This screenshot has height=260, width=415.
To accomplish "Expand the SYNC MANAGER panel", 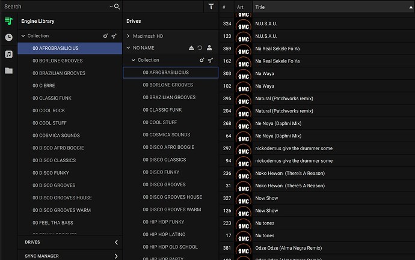I will [x=117, y=256].
